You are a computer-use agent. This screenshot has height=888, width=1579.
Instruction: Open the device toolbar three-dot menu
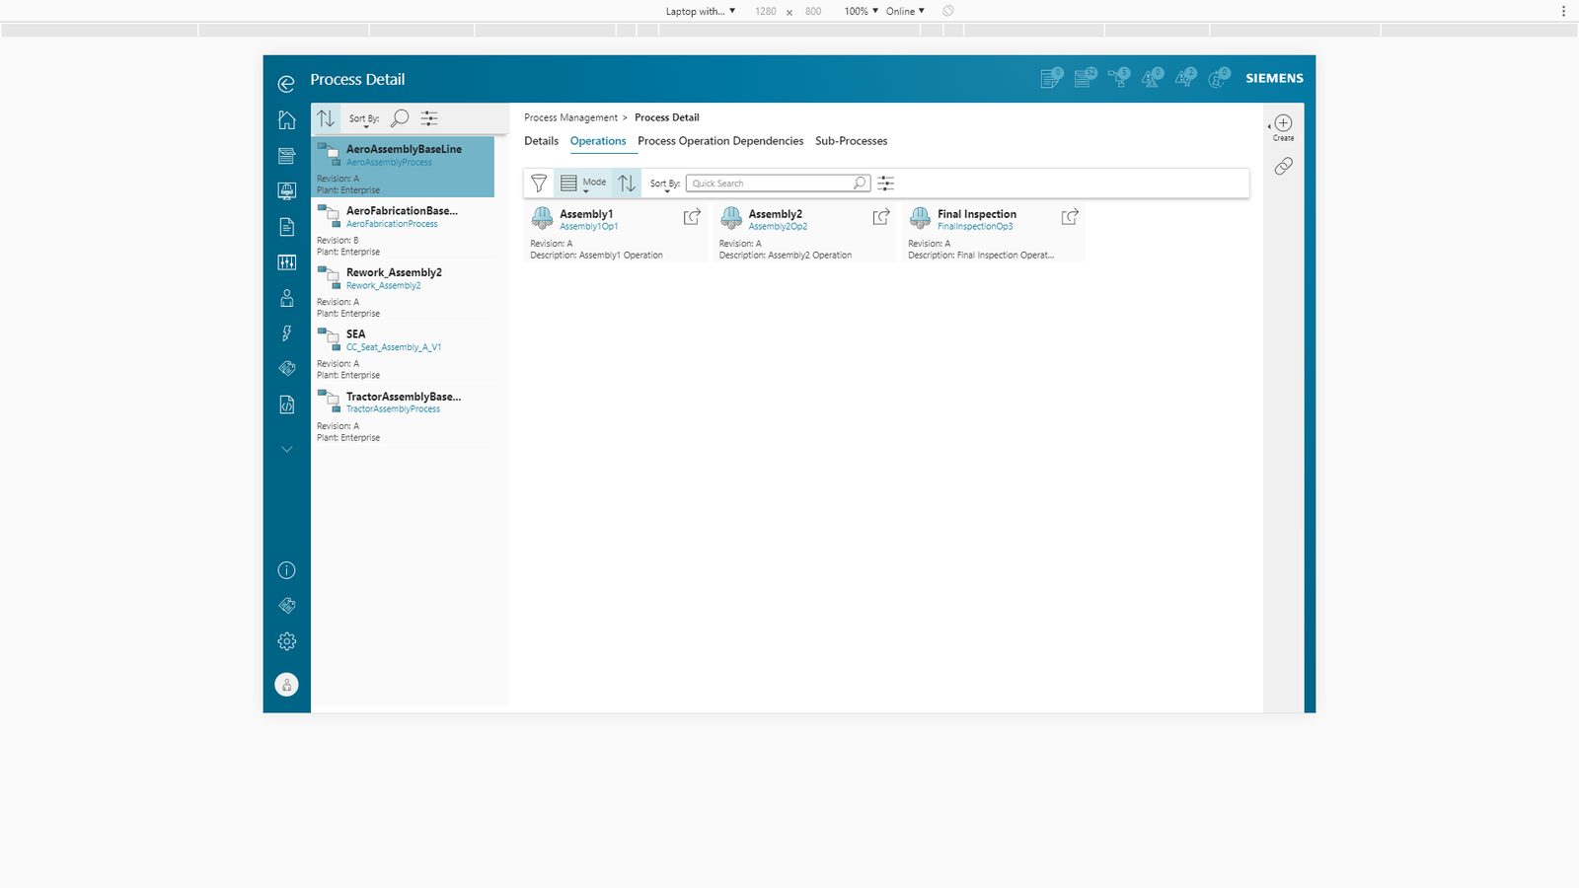click(x=1563, y=11)
